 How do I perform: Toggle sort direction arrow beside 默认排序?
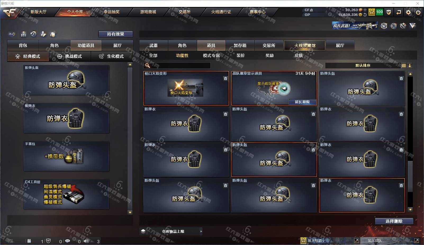point(410,66)
